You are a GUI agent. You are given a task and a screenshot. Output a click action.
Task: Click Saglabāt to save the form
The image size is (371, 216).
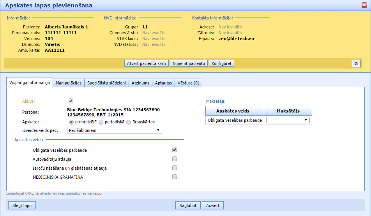[x=188, y=205]
